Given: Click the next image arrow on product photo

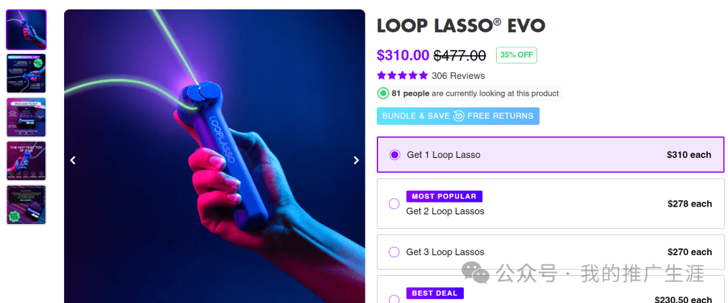Looking at the screenshot, I should (x=357, y=161).
